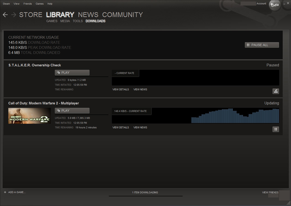The width and height of the screenshot is (291, 206).
Task: Open the View menu
Action: (16, 4)
